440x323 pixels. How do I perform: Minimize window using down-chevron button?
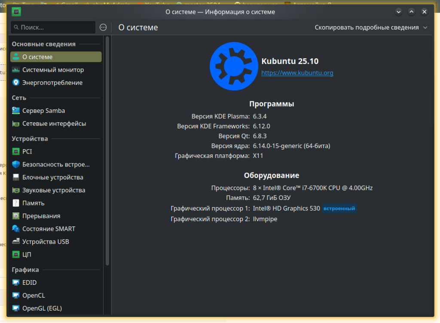398,12
